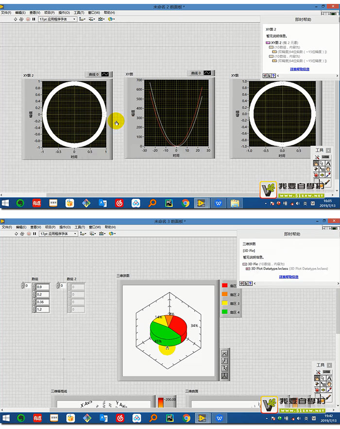The width and height of the screenshot is (340, 429).
Task: Toggle automatic tool selection in 未命名 3 palette
Action: pyautogui.click(x=323, y=372)
